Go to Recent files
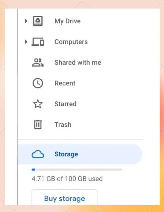 tap(65, 83)
